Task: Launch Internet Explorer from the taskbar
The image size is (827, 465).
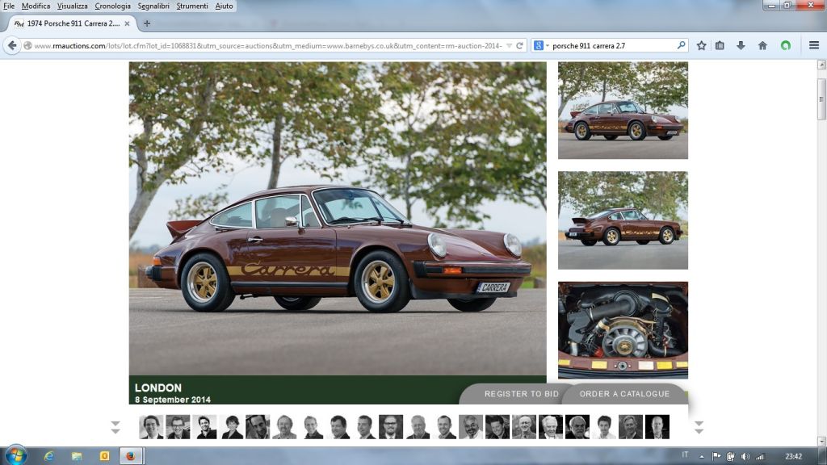Action: point(48,456)
